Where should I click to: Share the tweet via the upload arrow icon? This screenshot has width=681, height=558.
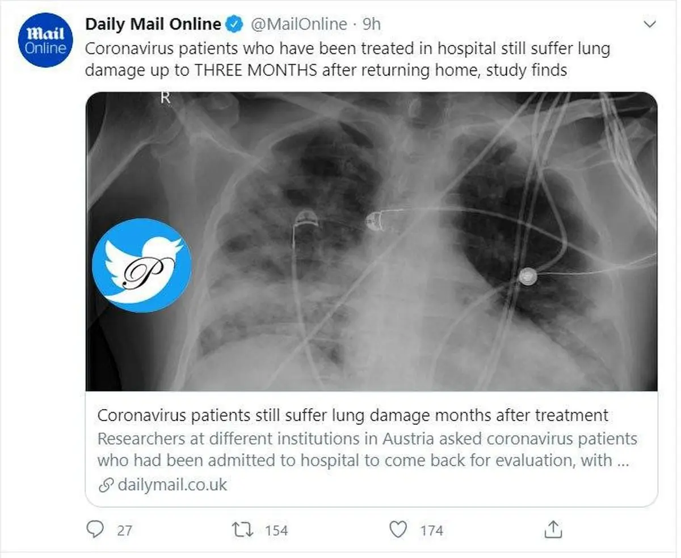click(553, 529)
